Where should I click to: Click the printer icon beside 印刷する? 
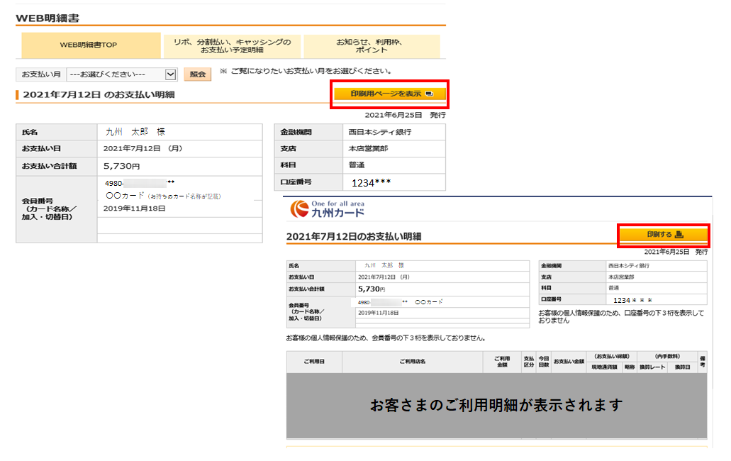(681, 235)
